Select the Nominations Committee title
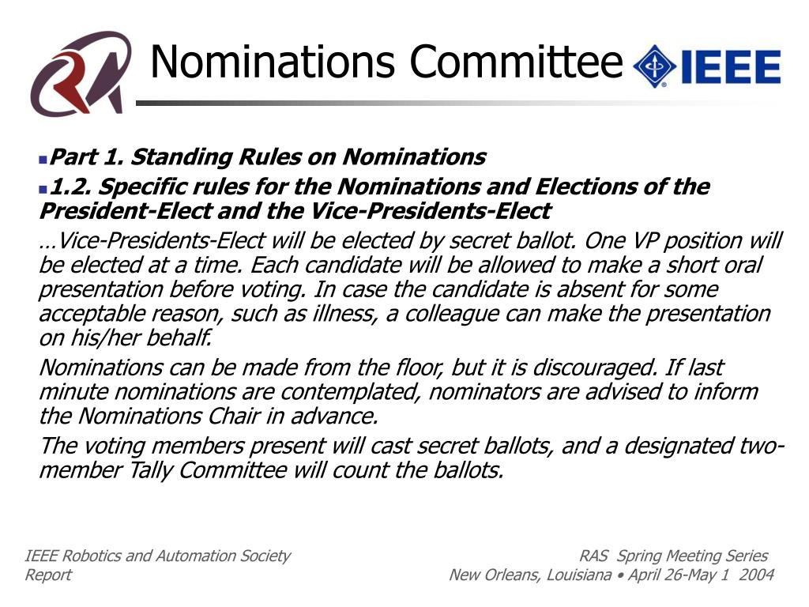 pos(386,62)
